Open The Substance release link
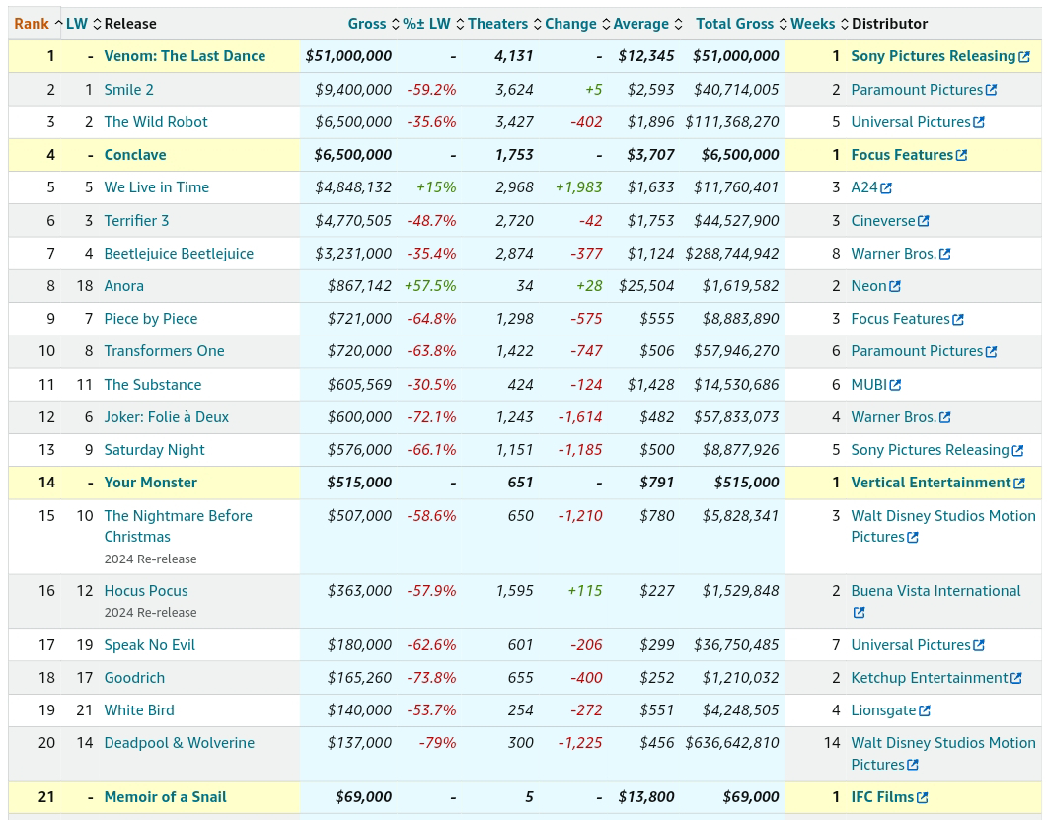The image size is (1047, 820). 153,385
